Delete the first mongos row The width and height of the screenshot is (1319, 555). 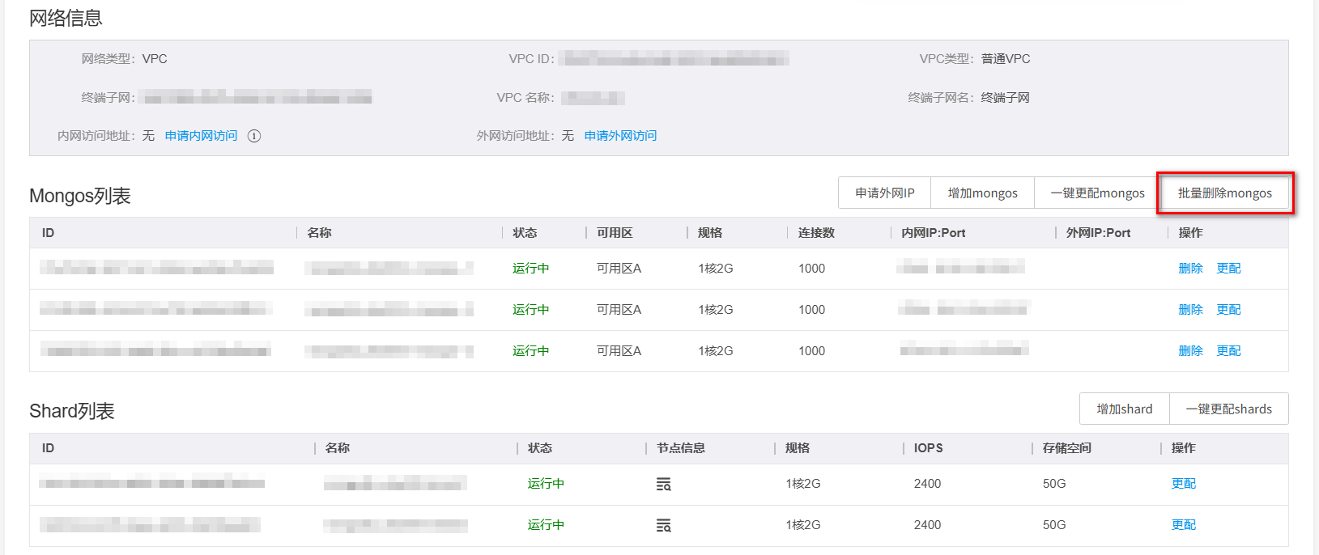tap(1190, 269)
